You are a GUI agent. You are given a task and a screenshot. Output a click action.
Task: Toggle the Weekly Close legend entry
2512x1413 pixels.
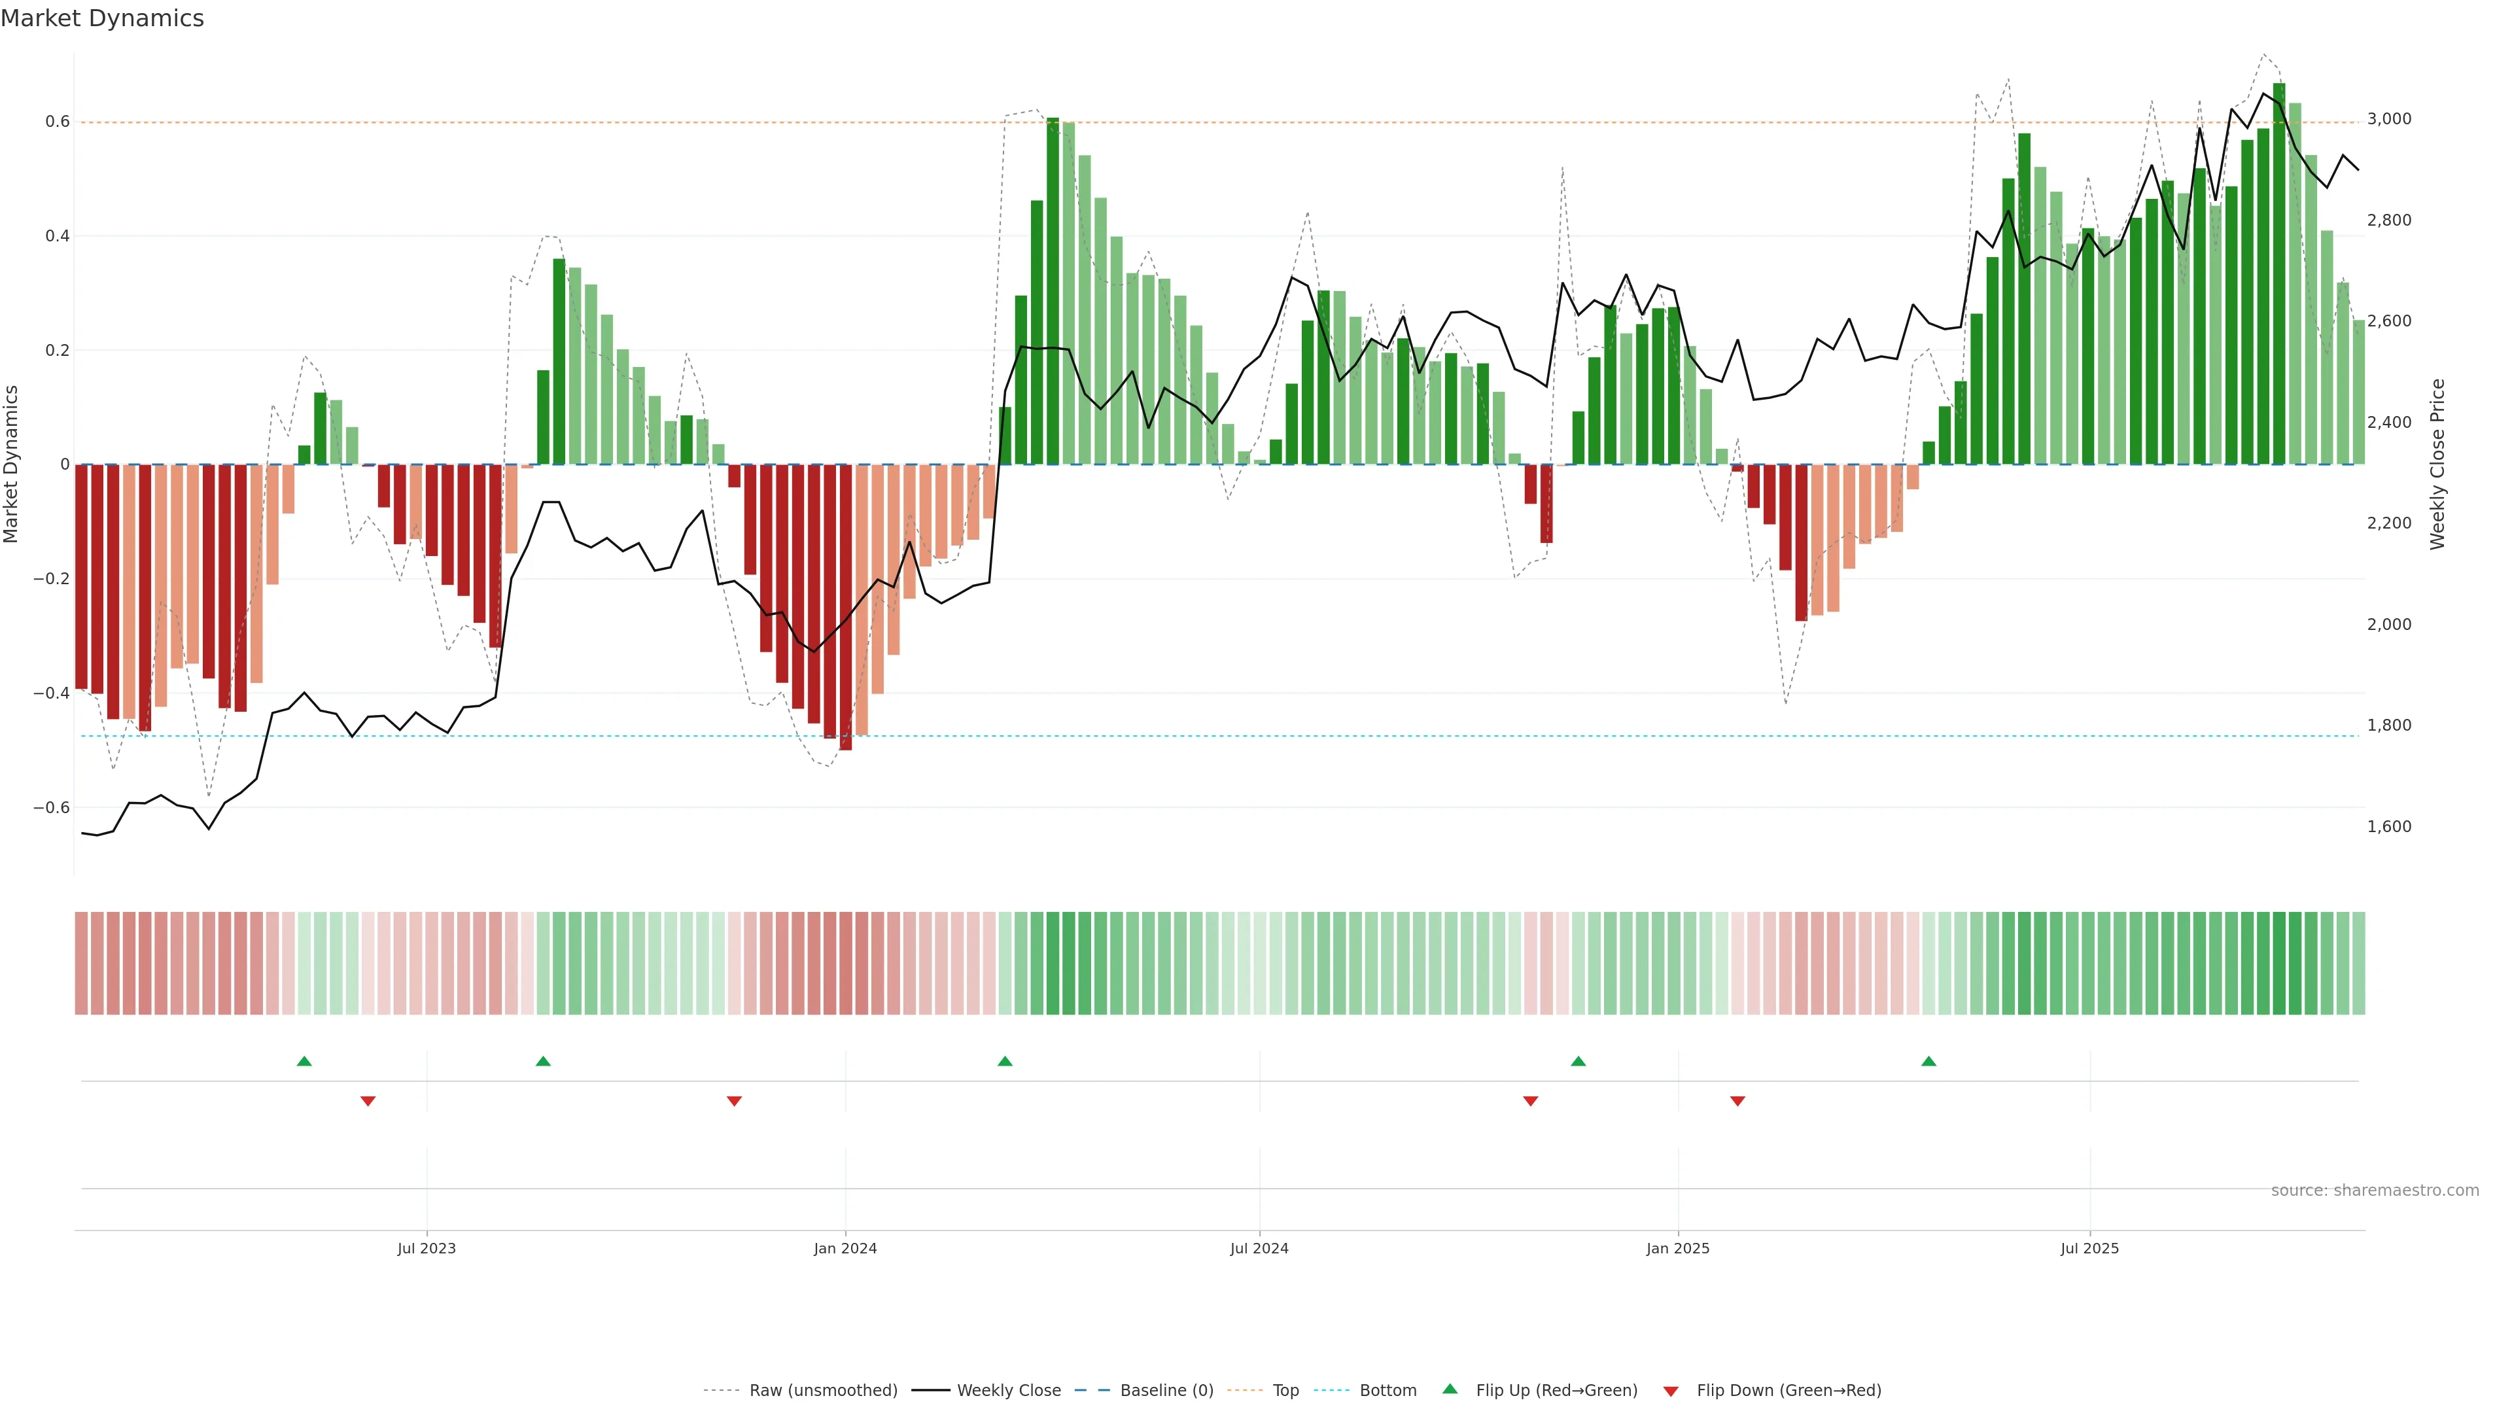[1008, 1391]
